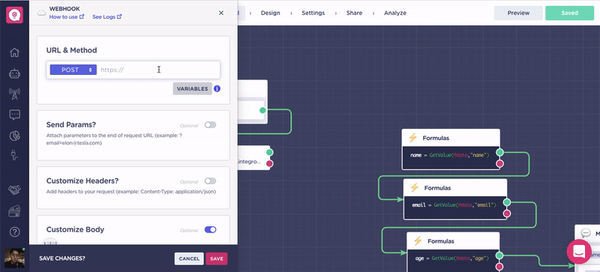
Task: Close the Webhook panel
Action: pos(221,13)
